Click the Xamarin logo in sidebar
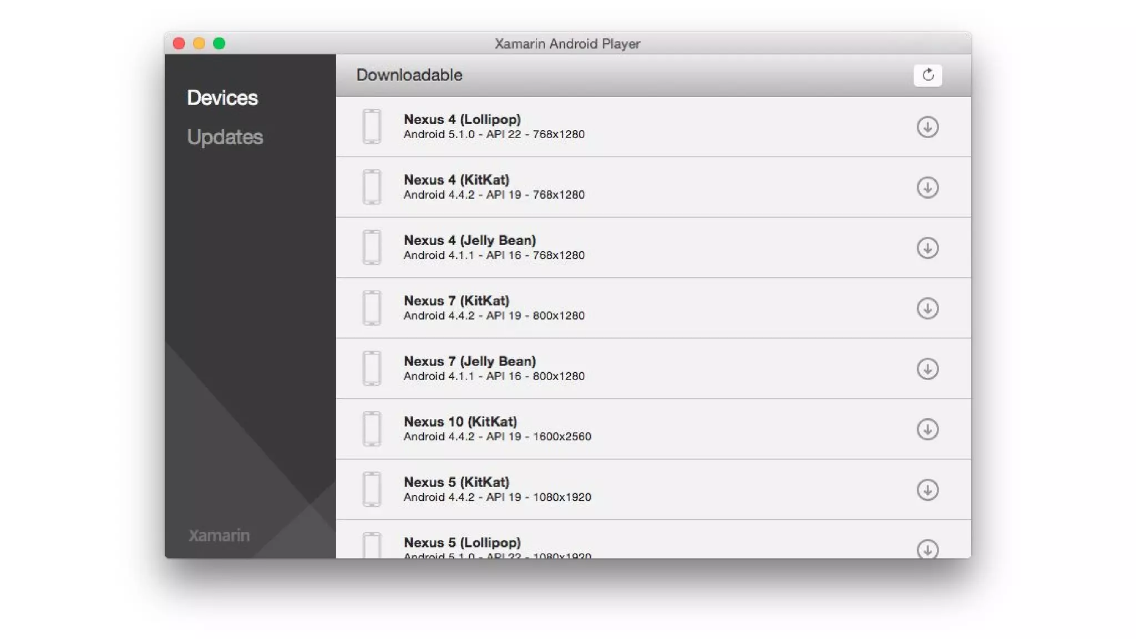The width and height of the screenshot is (1136, 639). (x=219, y=535)
